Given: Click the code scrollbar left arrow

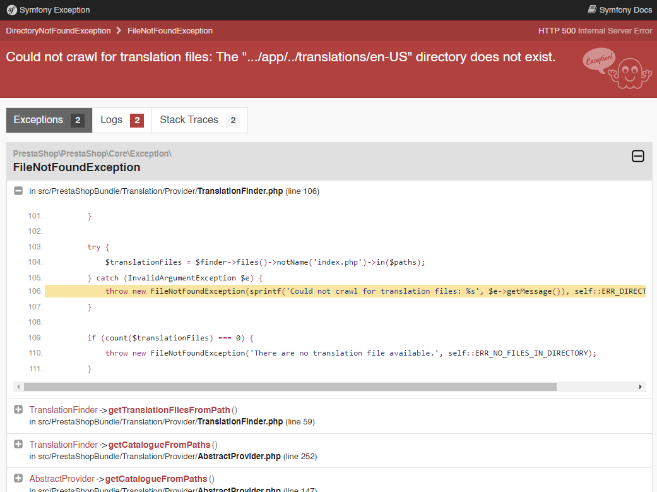Looking at the screenshot, I should click(18, 387).
